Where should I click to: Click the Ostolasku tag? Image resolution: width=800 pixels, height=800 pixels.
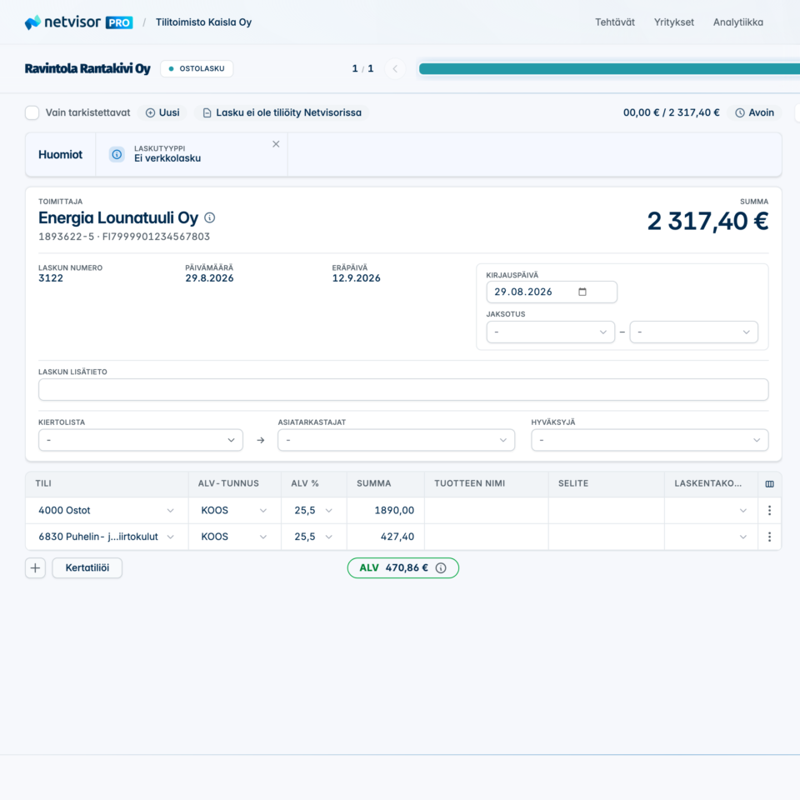(197, 69)
